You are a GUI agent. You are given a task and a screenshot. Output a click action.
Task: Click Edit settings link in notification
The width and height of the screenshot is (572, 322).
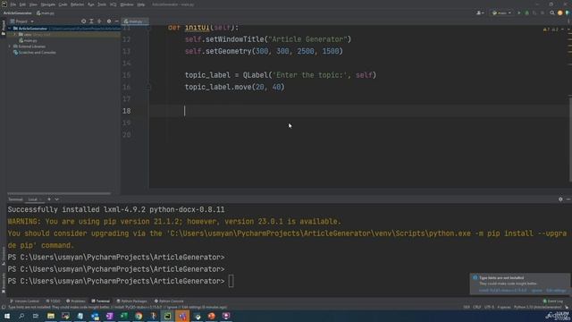click(x=556, y=291)
